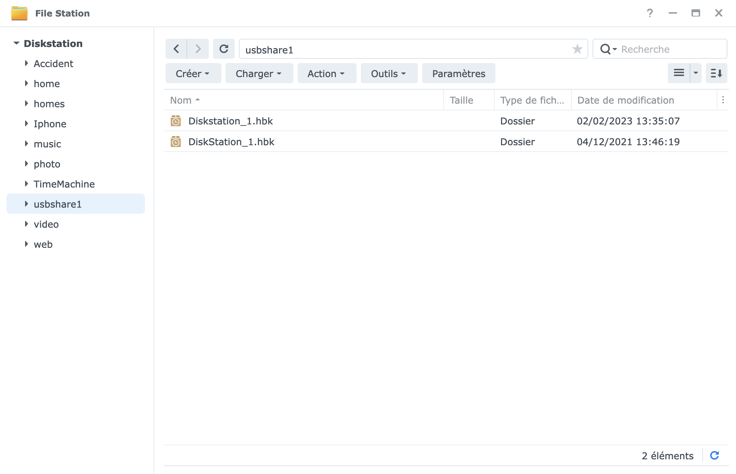The height and width of the screenshot is (474, 736).
Task: Open the view mode dropdown arrow
Action: (696, 73)
